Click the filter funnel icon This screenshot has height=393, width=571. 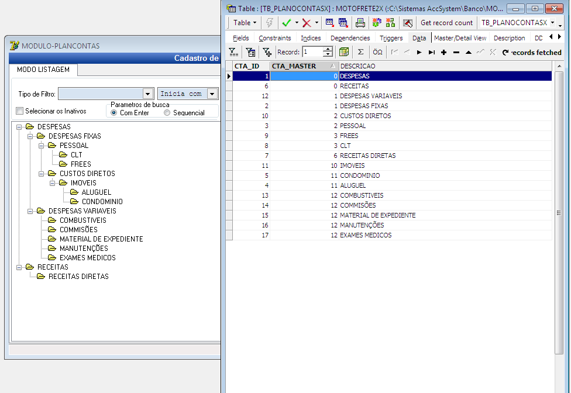[x=232, y=52]
